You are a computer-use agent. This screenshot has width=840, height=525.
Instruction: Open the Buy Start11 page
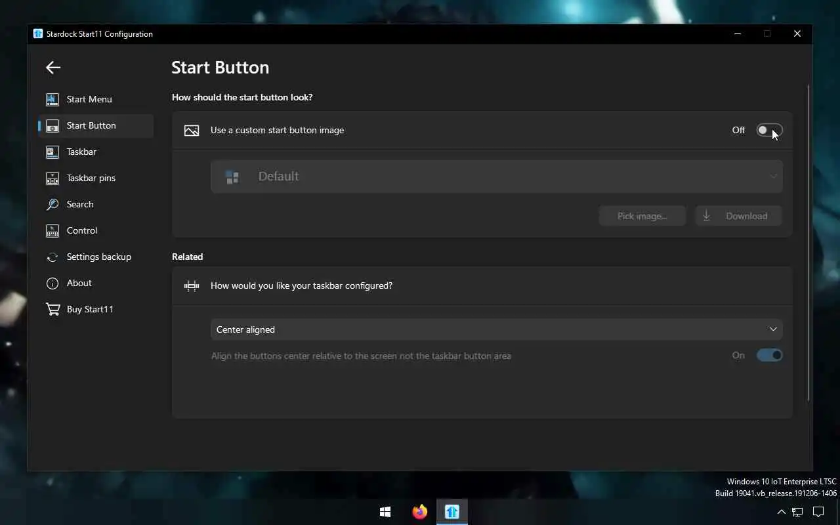pos(90,309)
